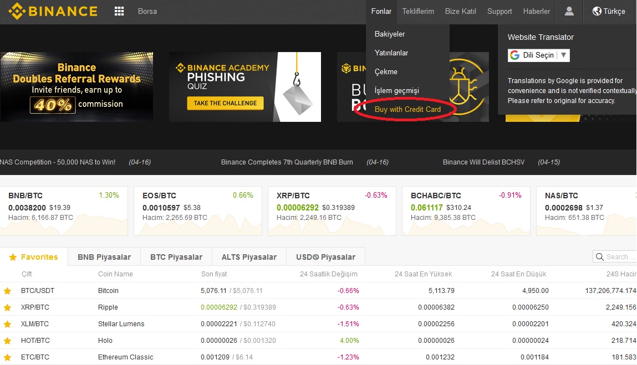Switch to USDⓈ Piyasalar tab
This screenshot has width=637, height=365.
pos(326,257)
